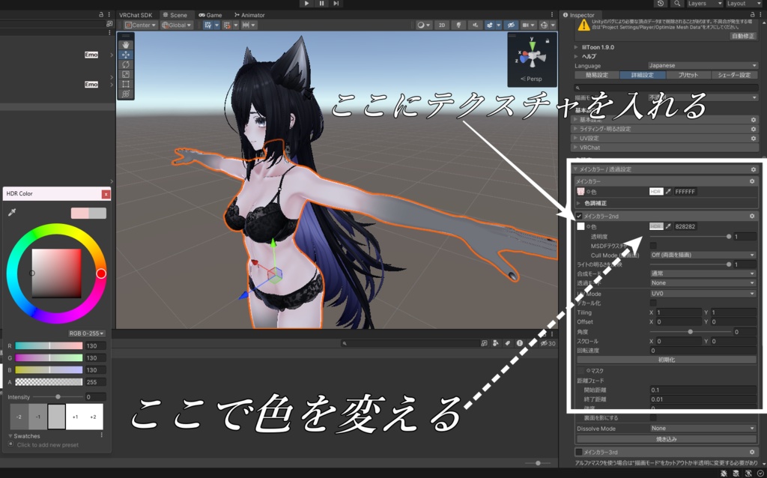Screen dimensions: 767x478
Task: Select the Hand tool in Scene view
Action: coord(126,44)
